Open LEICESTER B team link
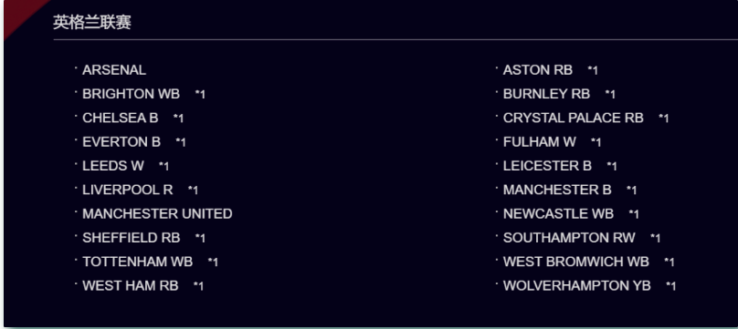Image resolution: width=738 pixels, height=329 pixels. point(547,166)
